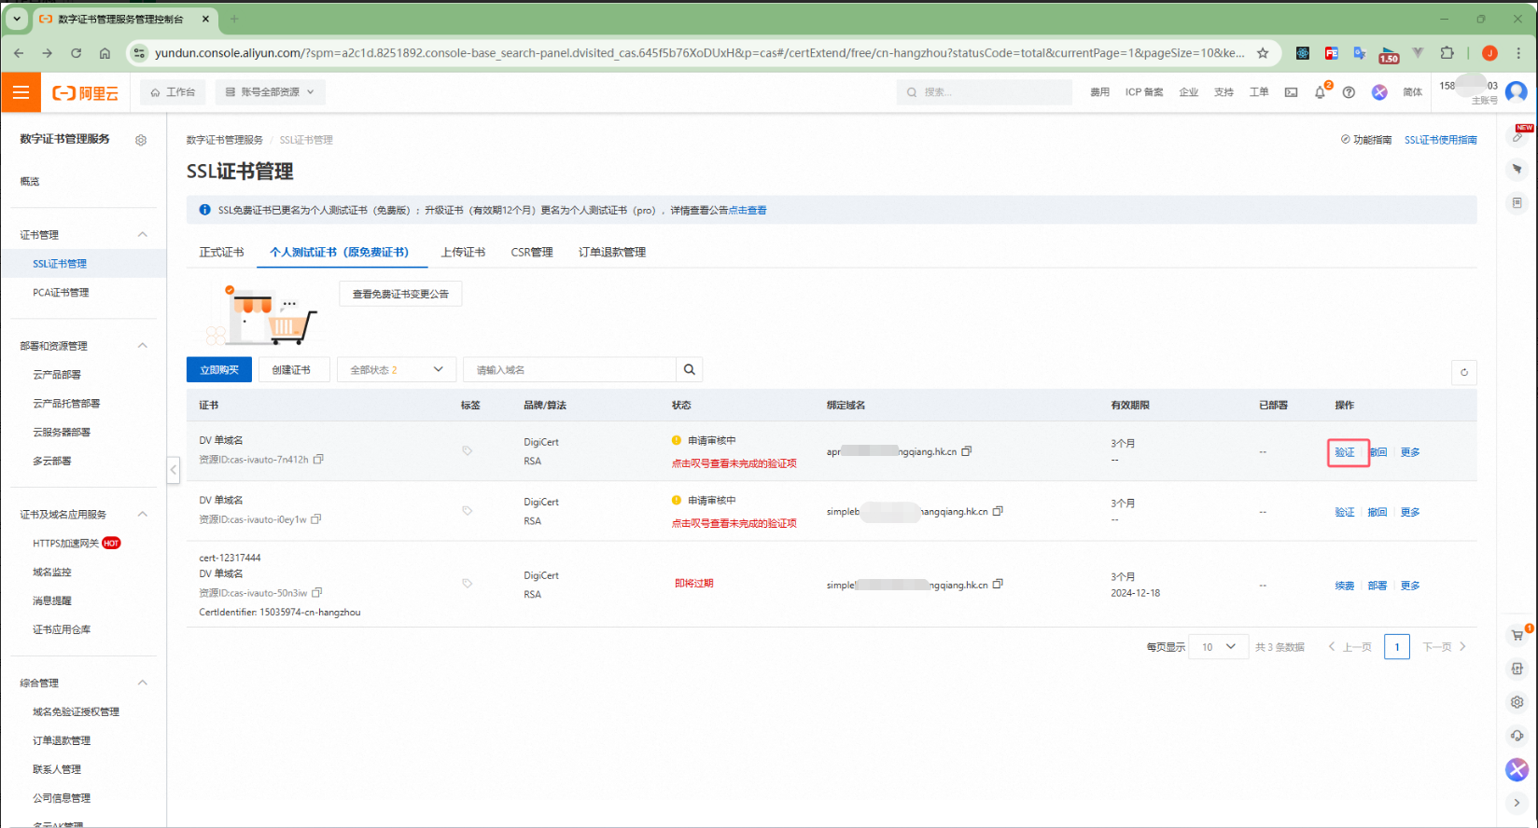Select page number 1 in pagination
This screenshot has height=828, width=1538.
pos(1397,646)
